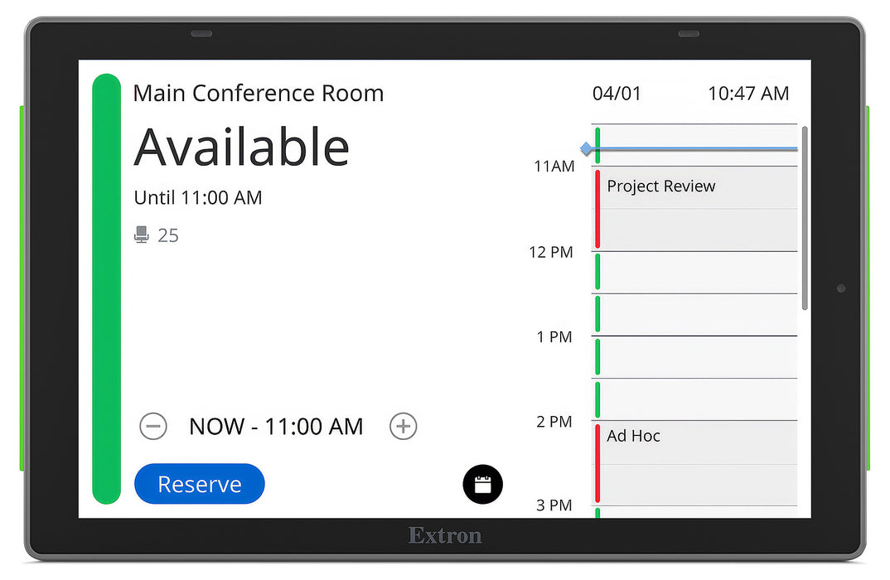Open the calendar view icon
Viewport: 890px width, 580px height.
click(482, 484)
